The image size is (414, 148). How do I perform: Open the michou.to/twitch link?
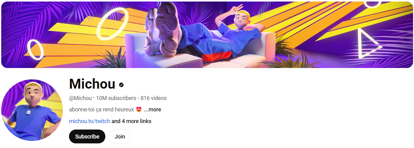tap(89, 121)
